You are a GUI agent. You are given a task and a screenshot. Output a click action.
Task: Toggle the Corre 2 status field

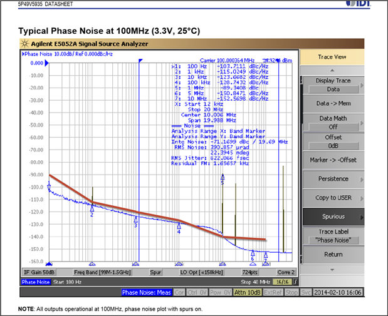(286, 272)
